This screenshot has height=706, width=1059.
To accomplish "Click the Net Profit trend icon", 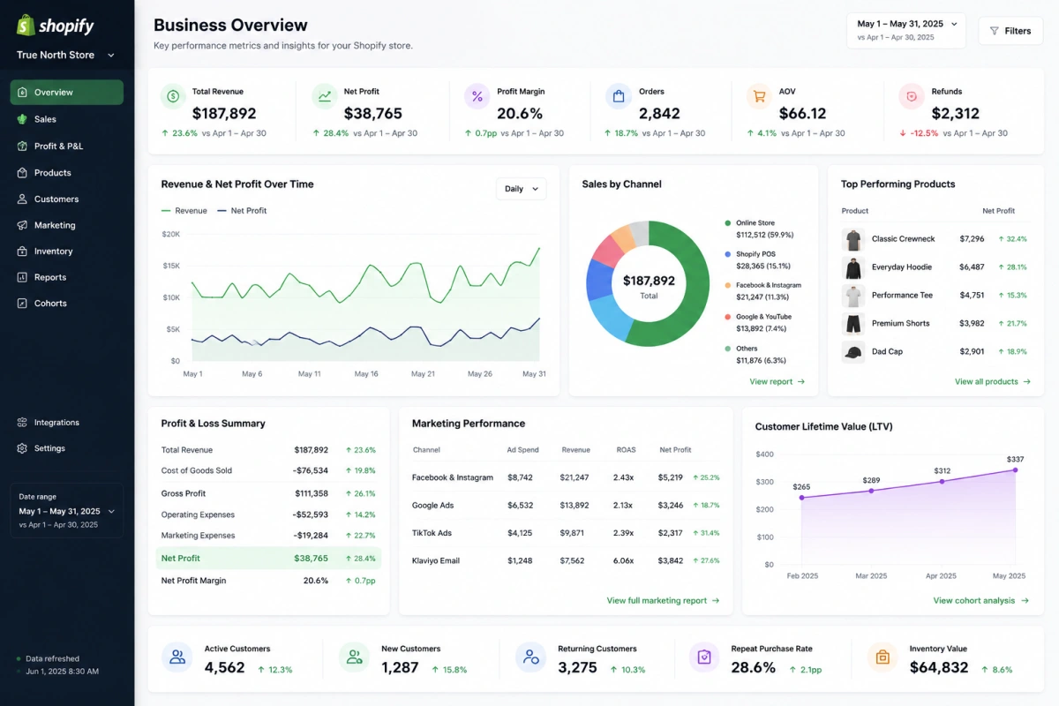I will tap(325, 96).
